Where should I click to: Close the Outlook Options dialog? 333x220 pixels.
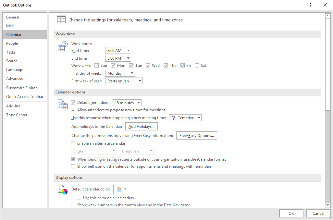click(x=325, y=5)
